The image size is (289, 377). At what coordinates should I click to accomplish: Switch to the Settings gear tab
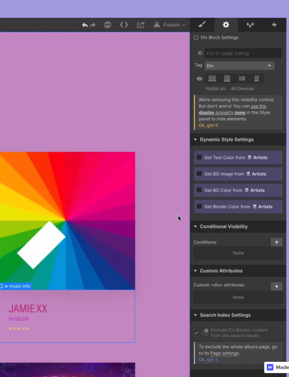click(226, 24)
